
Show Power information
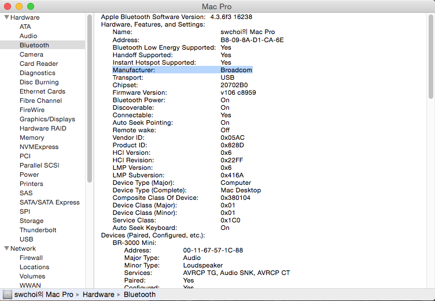[29, 174]
